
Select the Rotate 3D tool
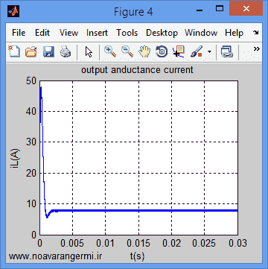(x=162, y=52)
